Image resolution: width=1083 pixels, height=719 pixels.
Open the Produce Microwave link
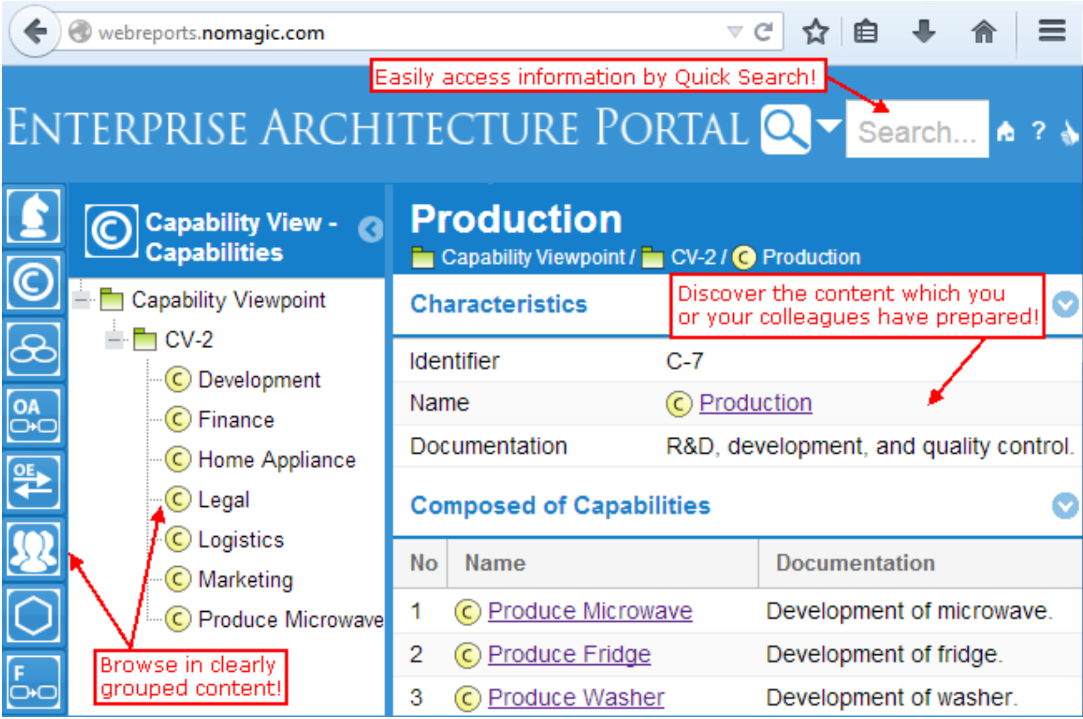[x=590, y=611]
